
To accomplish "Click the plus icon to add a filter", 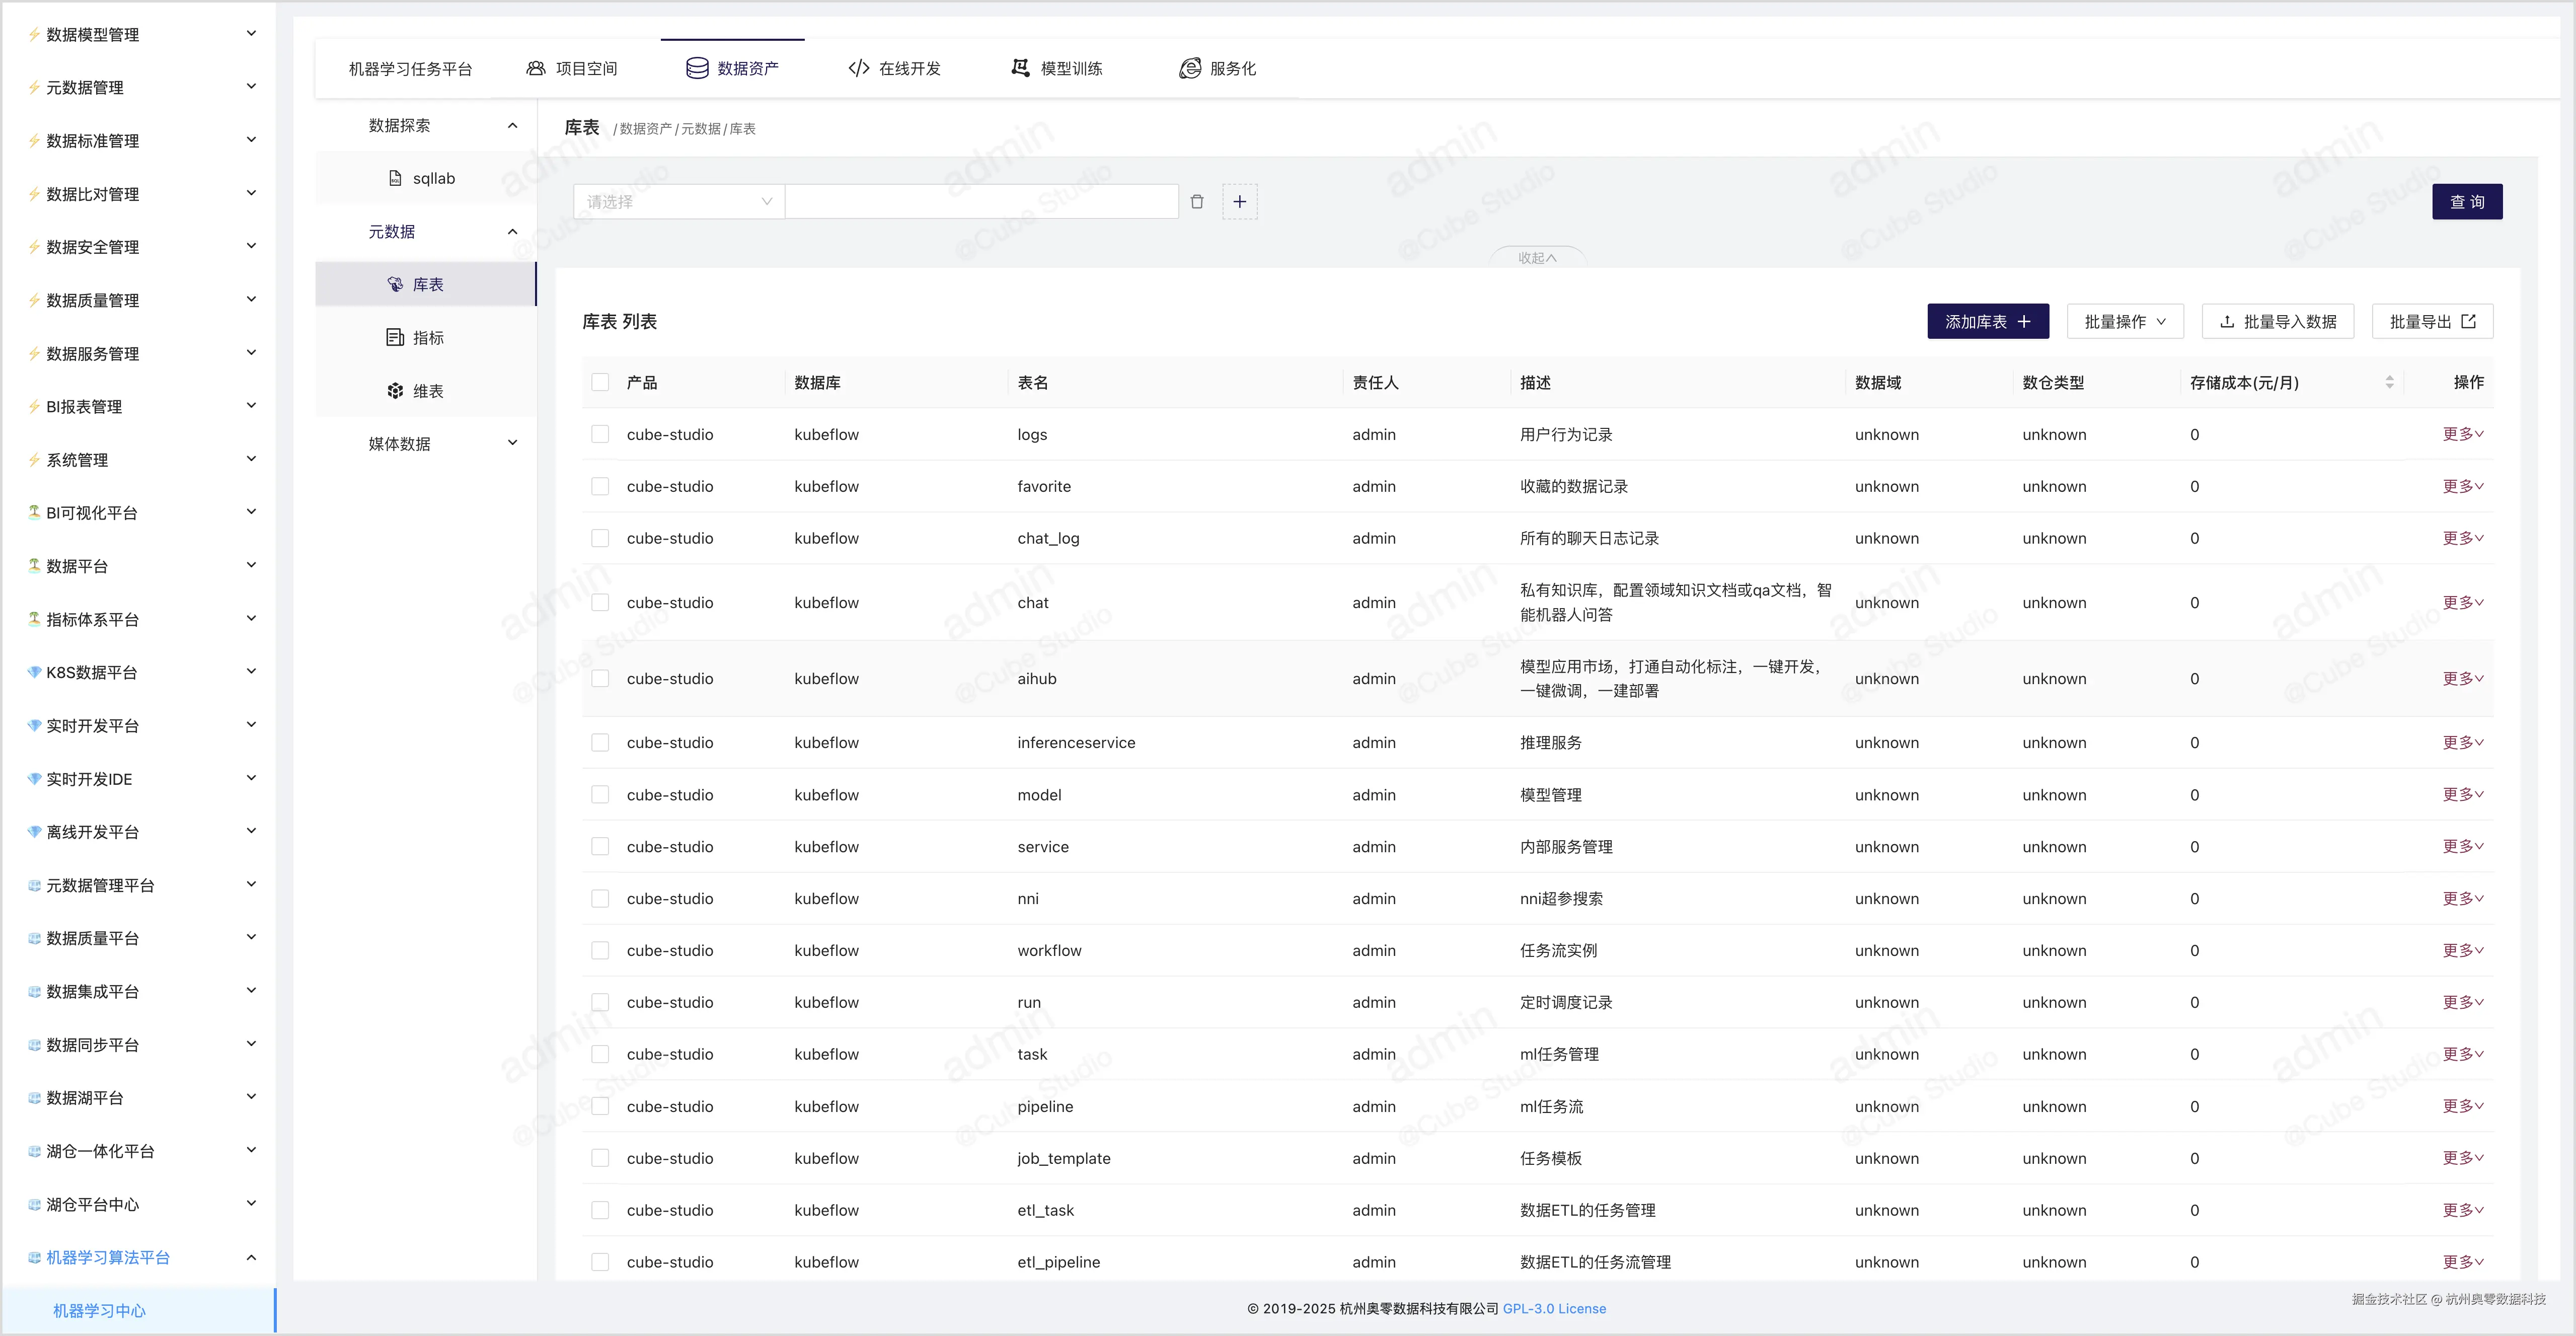I will (x=1239, y=202).
